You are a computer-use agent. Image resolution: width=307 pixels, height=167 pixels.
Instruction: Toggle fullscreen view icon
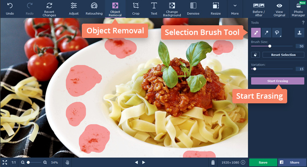click(x=5, y=162)
